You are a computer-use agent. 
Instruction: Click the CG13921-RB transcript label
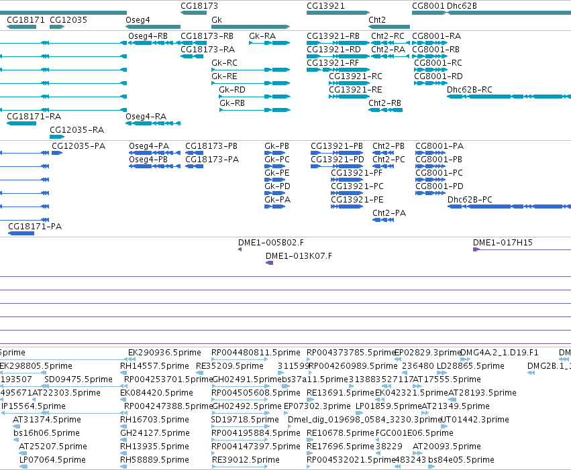tap(333, 36)
